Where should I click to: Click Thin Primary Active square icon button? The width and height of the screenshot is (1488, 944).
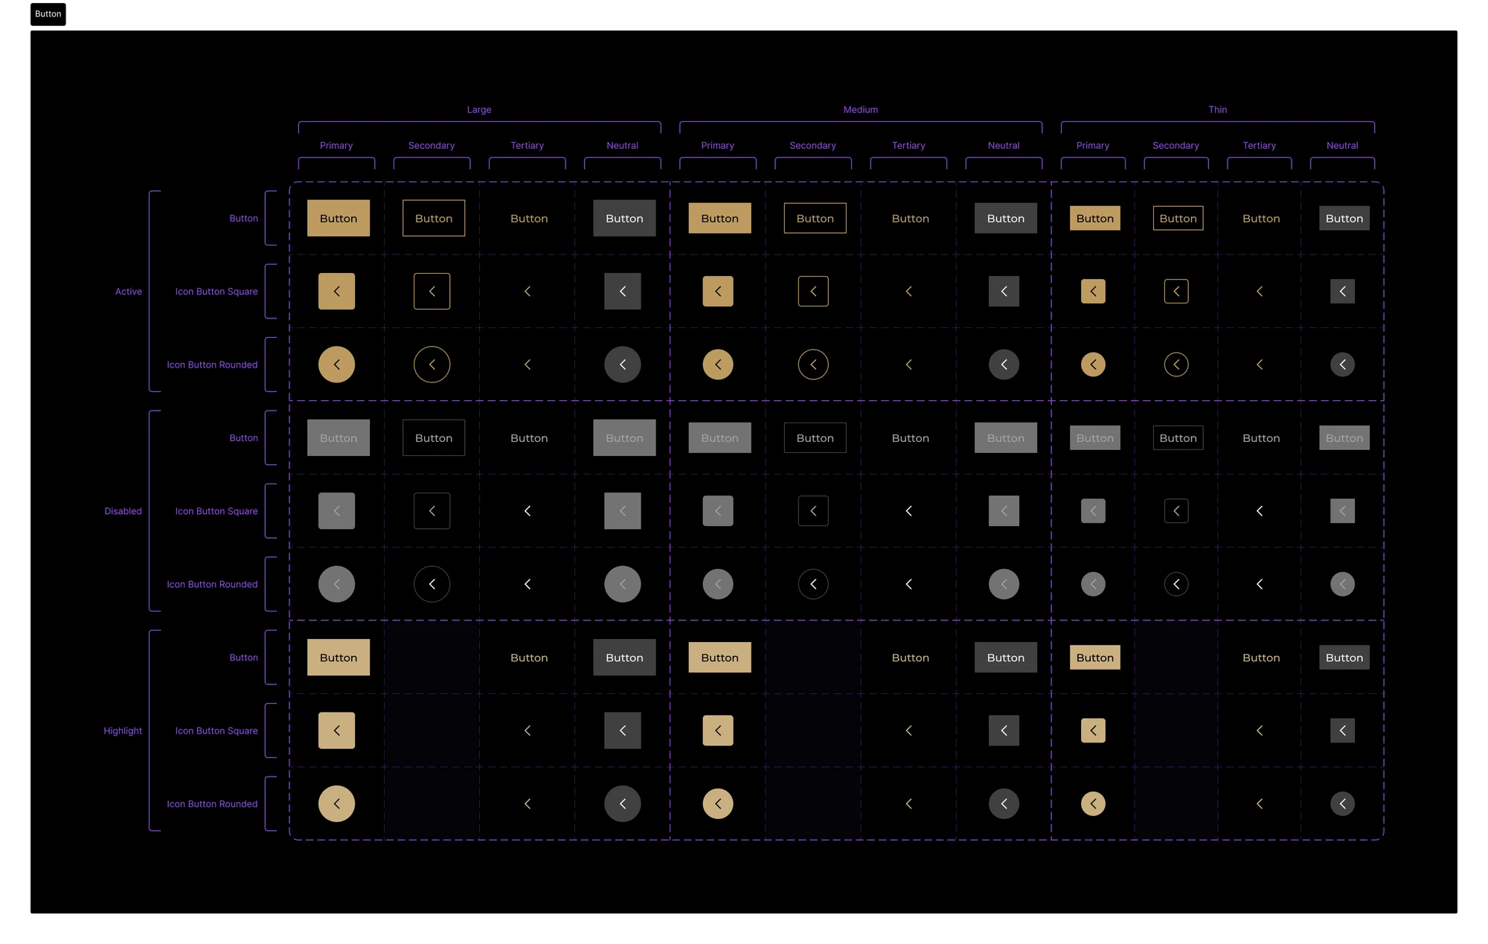coord(1093,292)
